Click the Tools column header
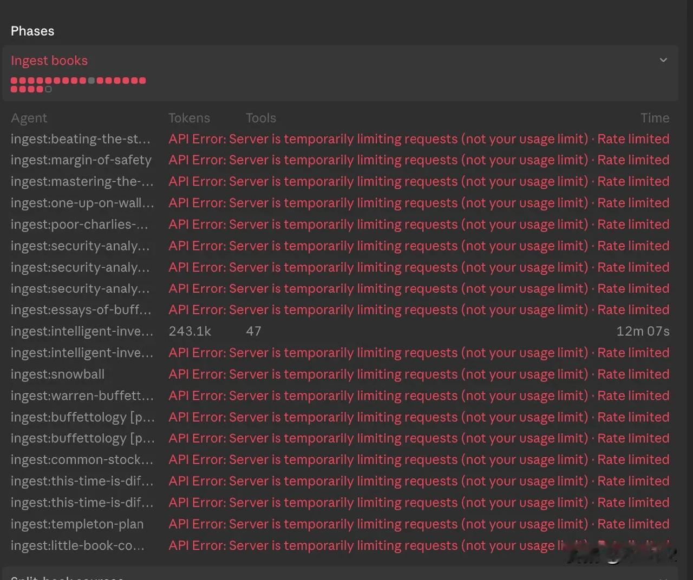Viewport: 693px width, 580px height. (261, 118)
